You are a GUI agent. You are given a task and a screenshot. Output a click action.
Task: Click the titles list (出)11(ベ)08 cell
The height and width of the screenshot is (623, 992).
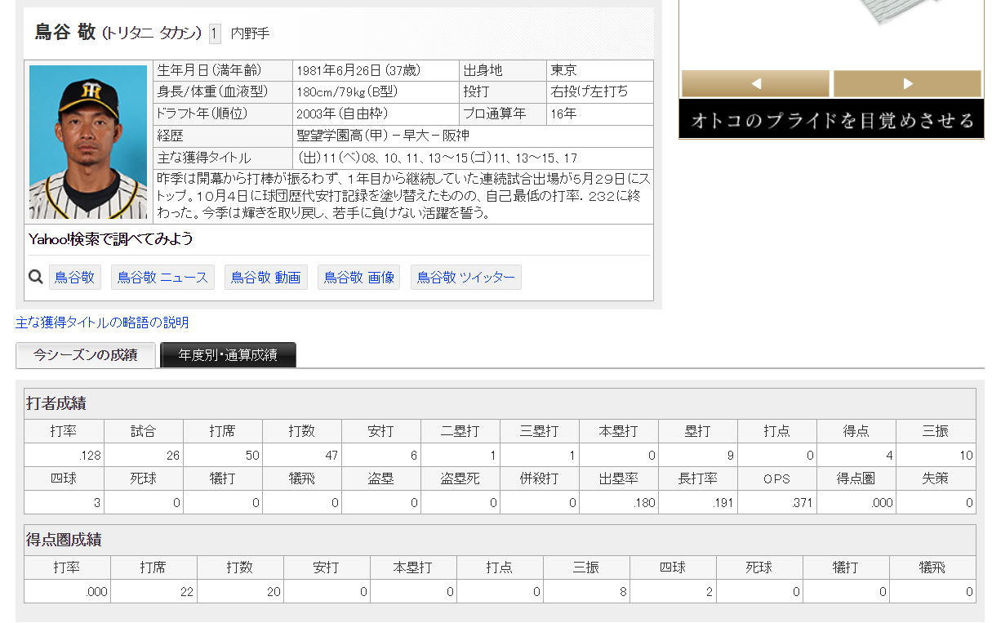click(473, 158)
